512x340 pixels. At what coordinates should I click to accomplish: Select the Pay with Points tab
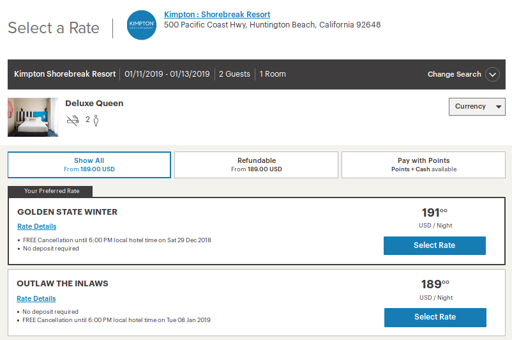424,165
